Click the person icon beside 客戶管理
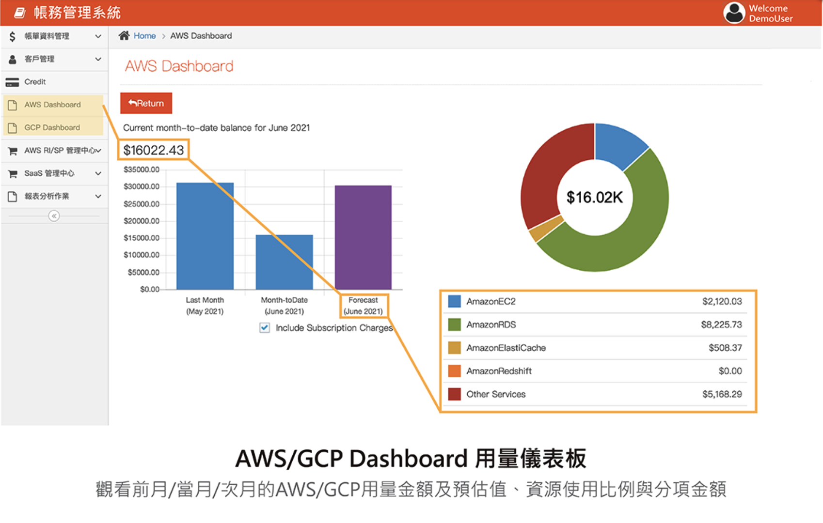Image resolution: width=823 pixels, height=523 pixels. point(13,59)
